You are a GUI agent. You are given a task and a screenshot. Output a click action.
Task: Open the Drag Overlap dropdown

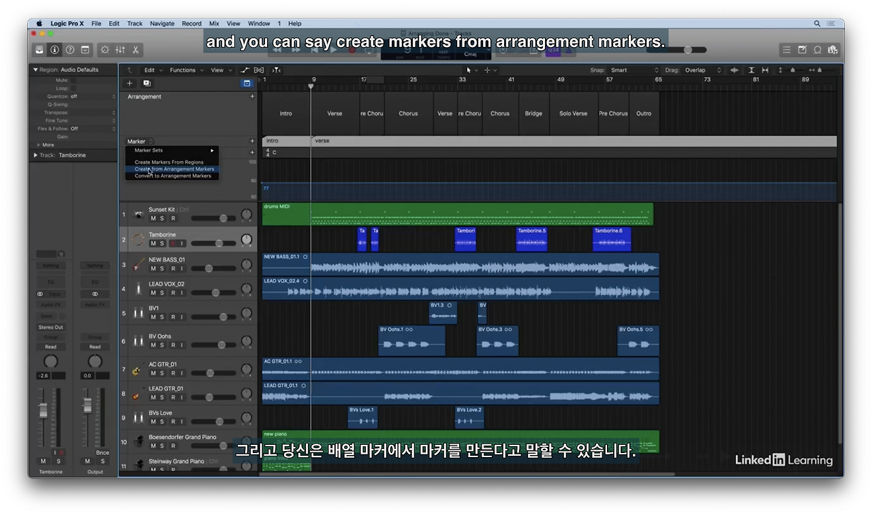702,70
